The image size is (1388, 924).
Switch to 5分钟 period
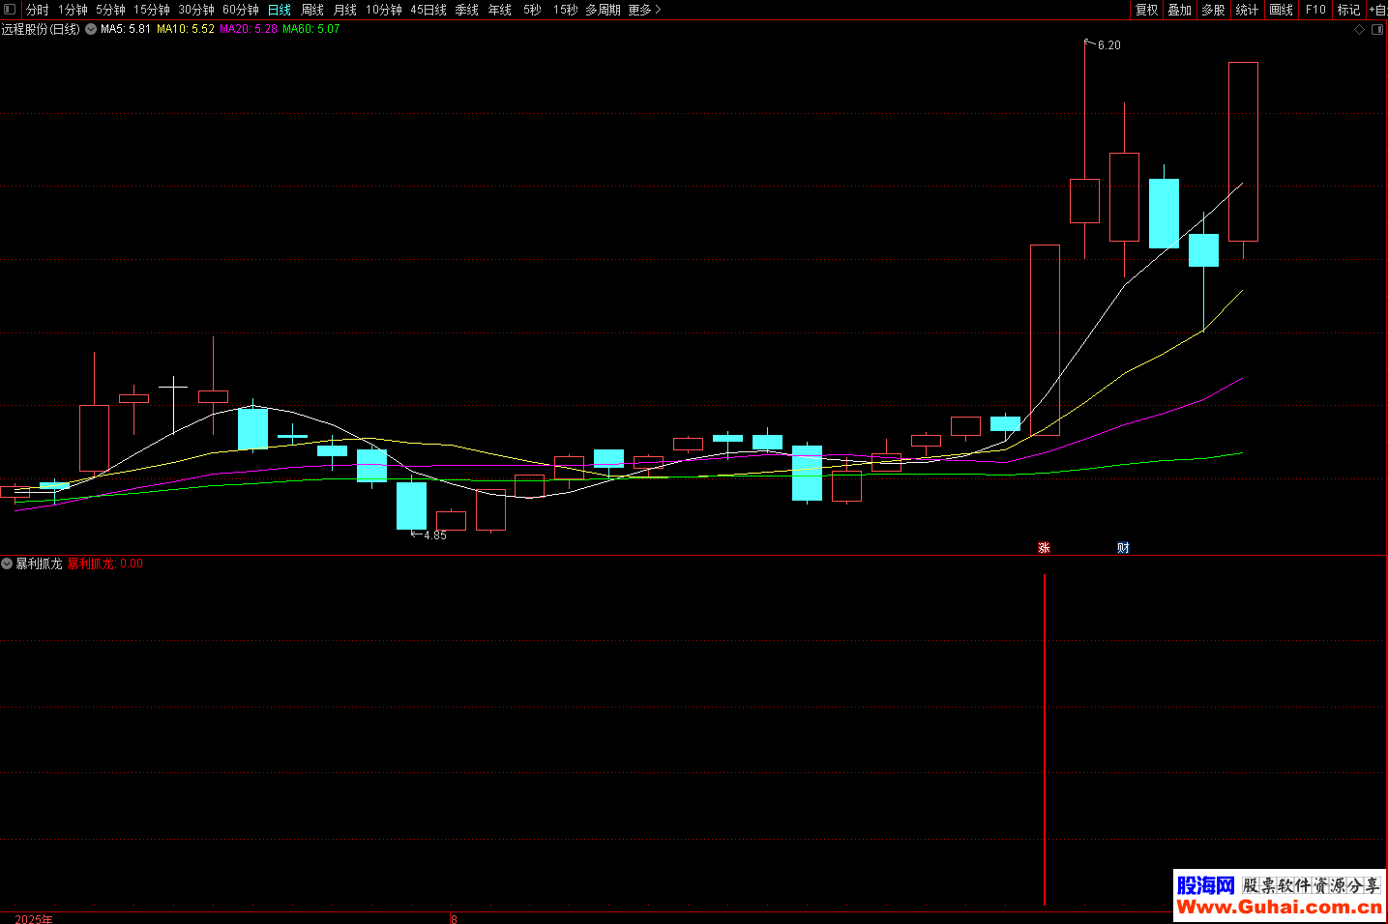(110, 10)
